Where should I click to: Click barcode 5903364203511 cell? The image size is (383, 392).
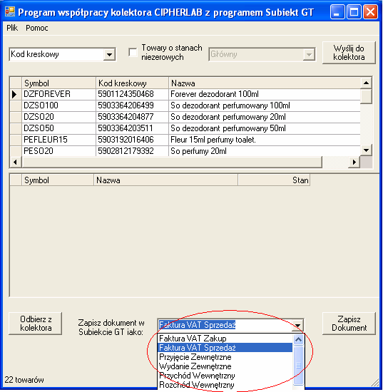(132, 128)
